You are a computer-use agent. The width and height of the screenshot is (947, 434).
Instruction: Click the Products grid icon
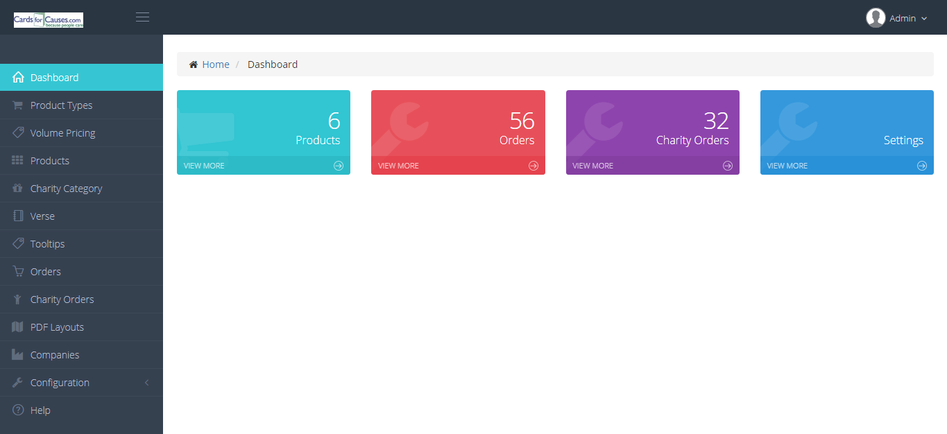(x=18, y=160)
